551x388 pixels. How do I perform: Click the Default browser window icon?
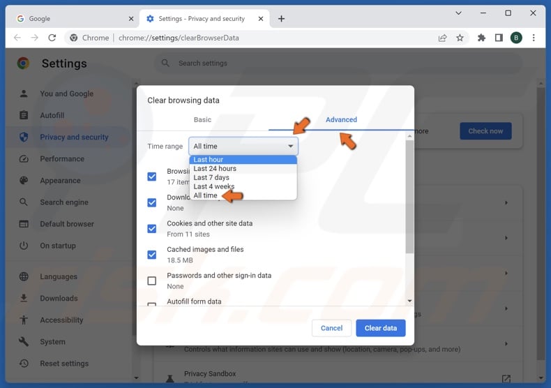pos(24,224)
